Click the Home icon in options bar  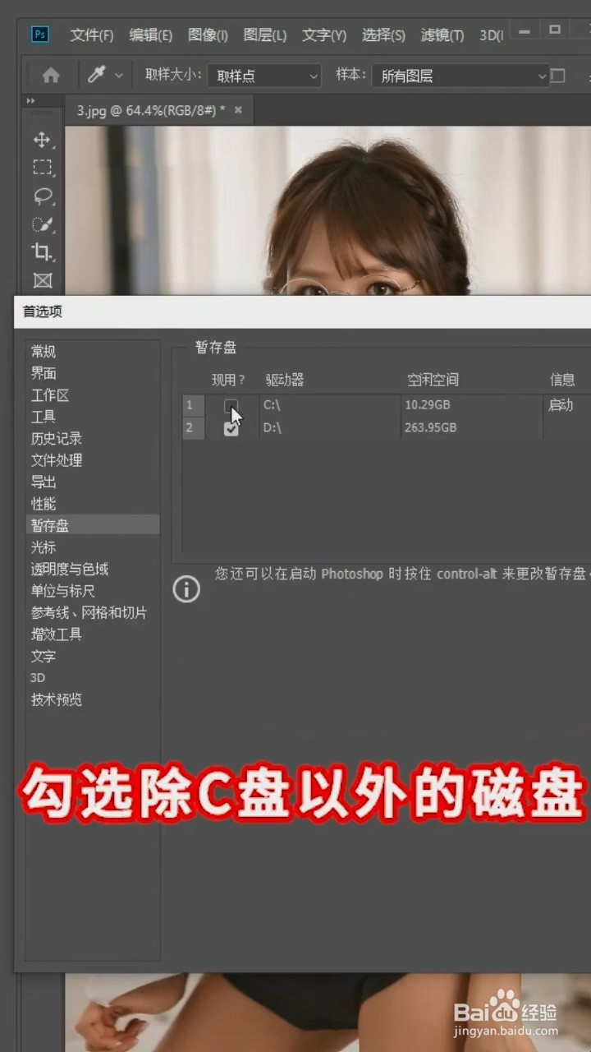pos(51,76)
